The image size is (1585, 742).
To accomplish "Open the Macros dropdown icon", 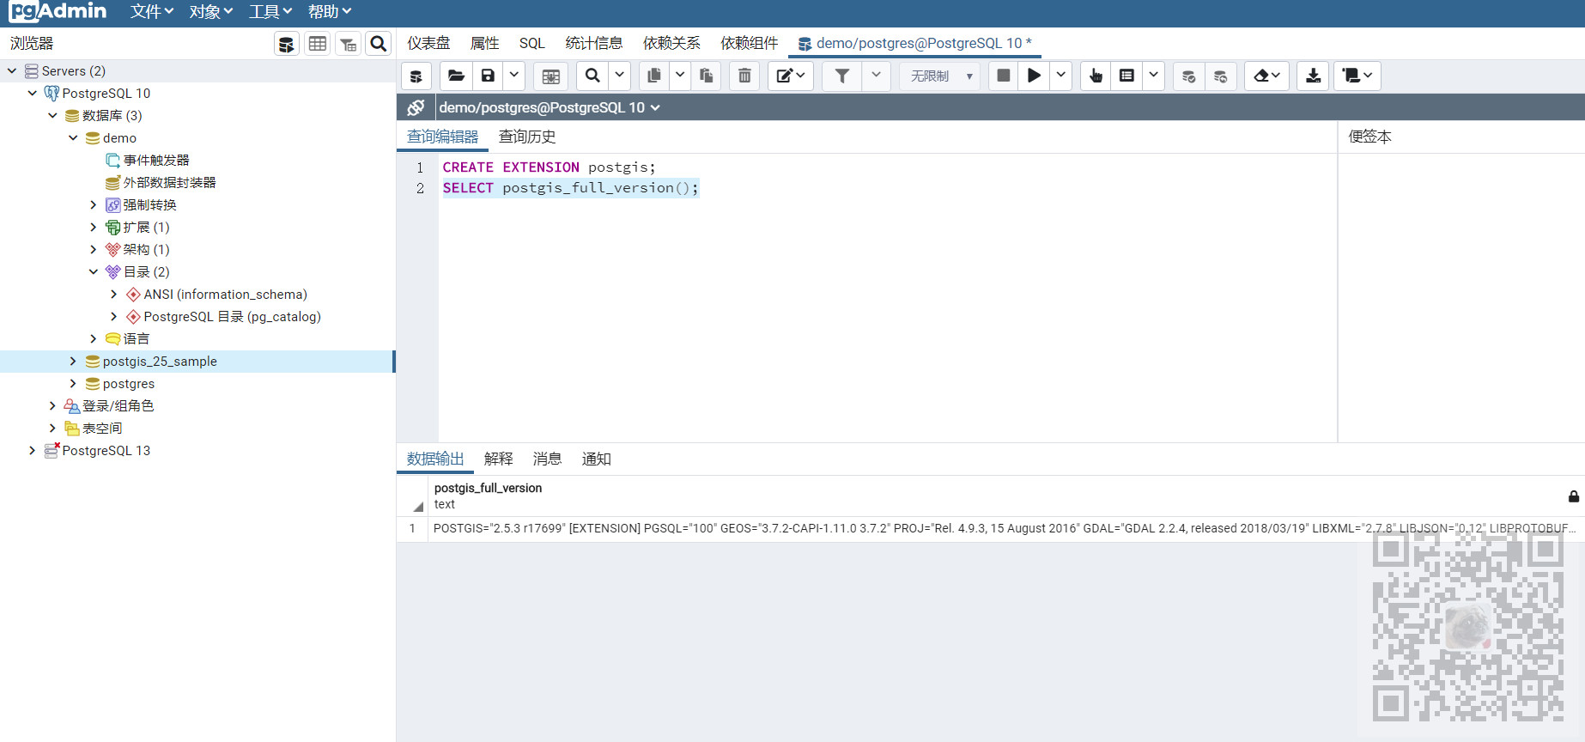I will click(1357, 76).
